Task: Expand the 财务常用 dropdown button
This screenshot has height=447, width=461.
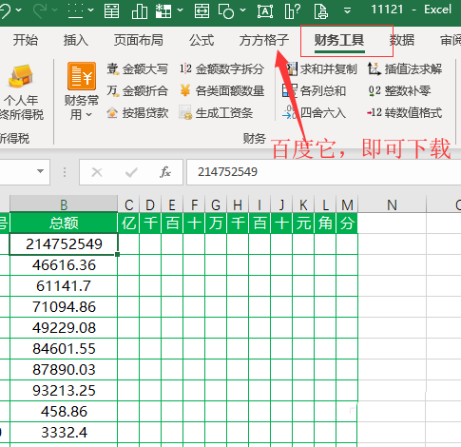Action: [x=82, y=91]
